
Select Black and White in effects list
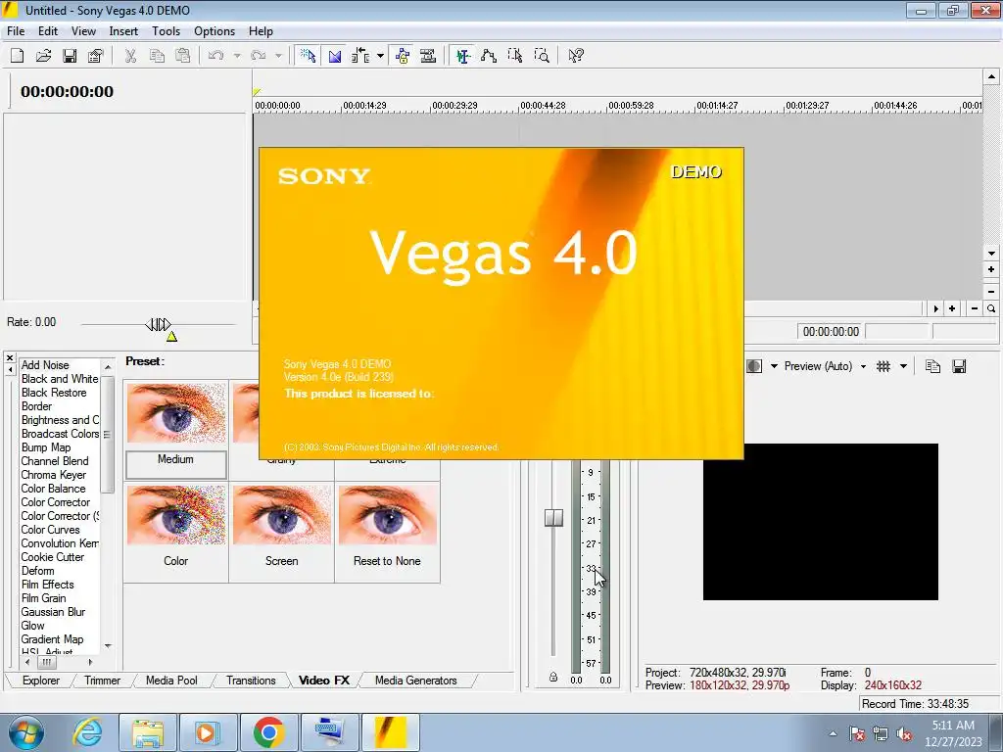pos(60,379)
